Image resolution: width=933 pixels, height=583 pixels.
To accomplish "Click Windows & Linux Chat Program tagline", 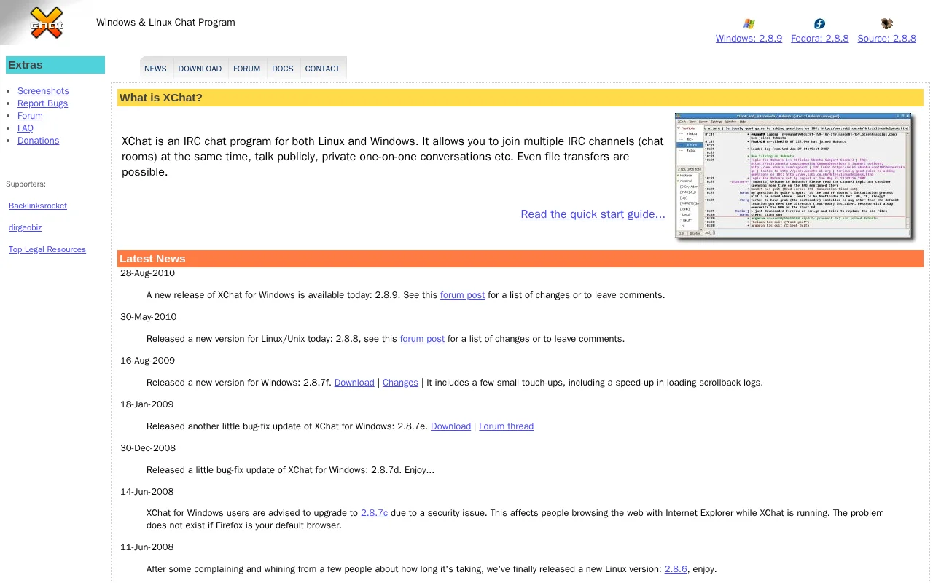I will [165, 22].
